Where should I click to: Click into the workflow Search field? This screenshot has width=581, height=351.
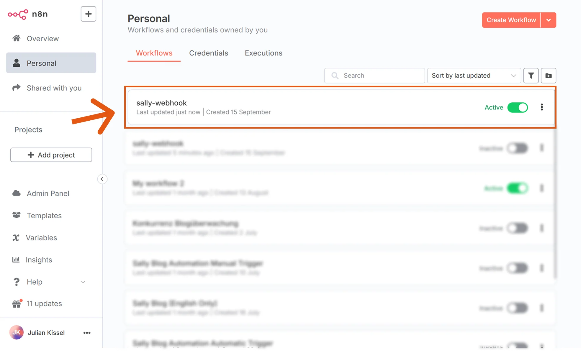pyautogui.click(x=374, y=76)
